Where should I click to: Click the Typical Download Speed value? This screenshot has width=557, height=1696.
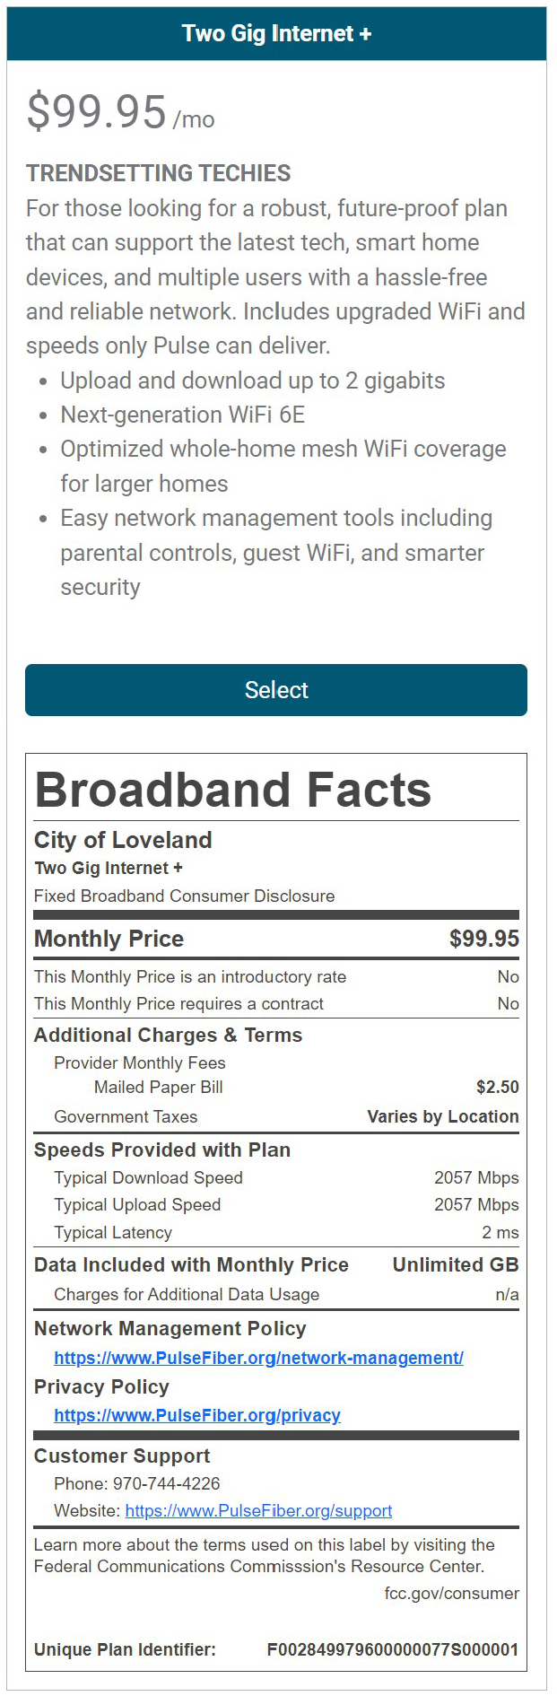tap(476, 1177)
